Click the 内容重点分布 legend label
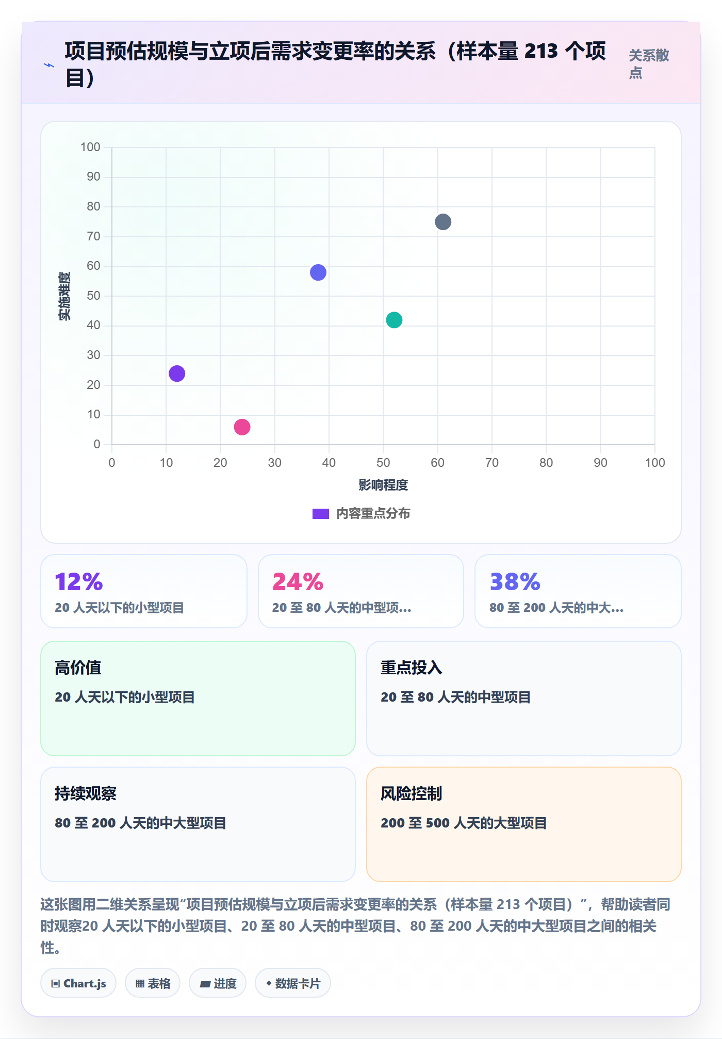Image resolution: width=722 pixels, height=1039 pixels. click(373, 514)
